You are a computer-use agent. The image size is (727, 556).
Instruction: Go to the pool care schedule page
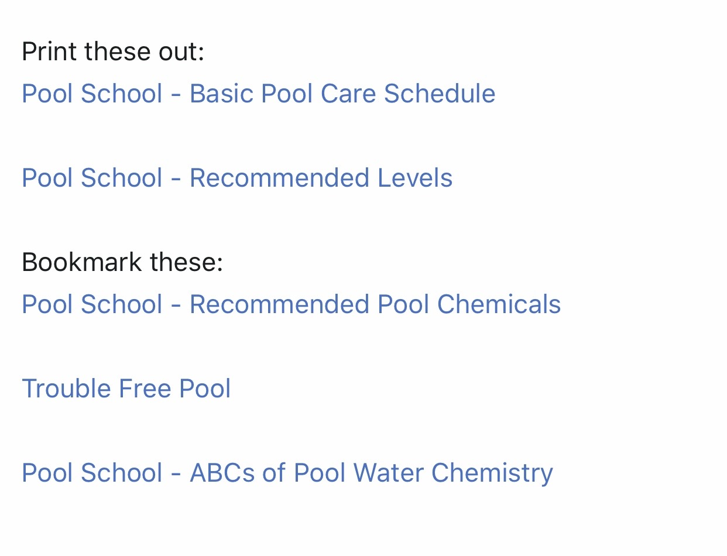point(258,94)
